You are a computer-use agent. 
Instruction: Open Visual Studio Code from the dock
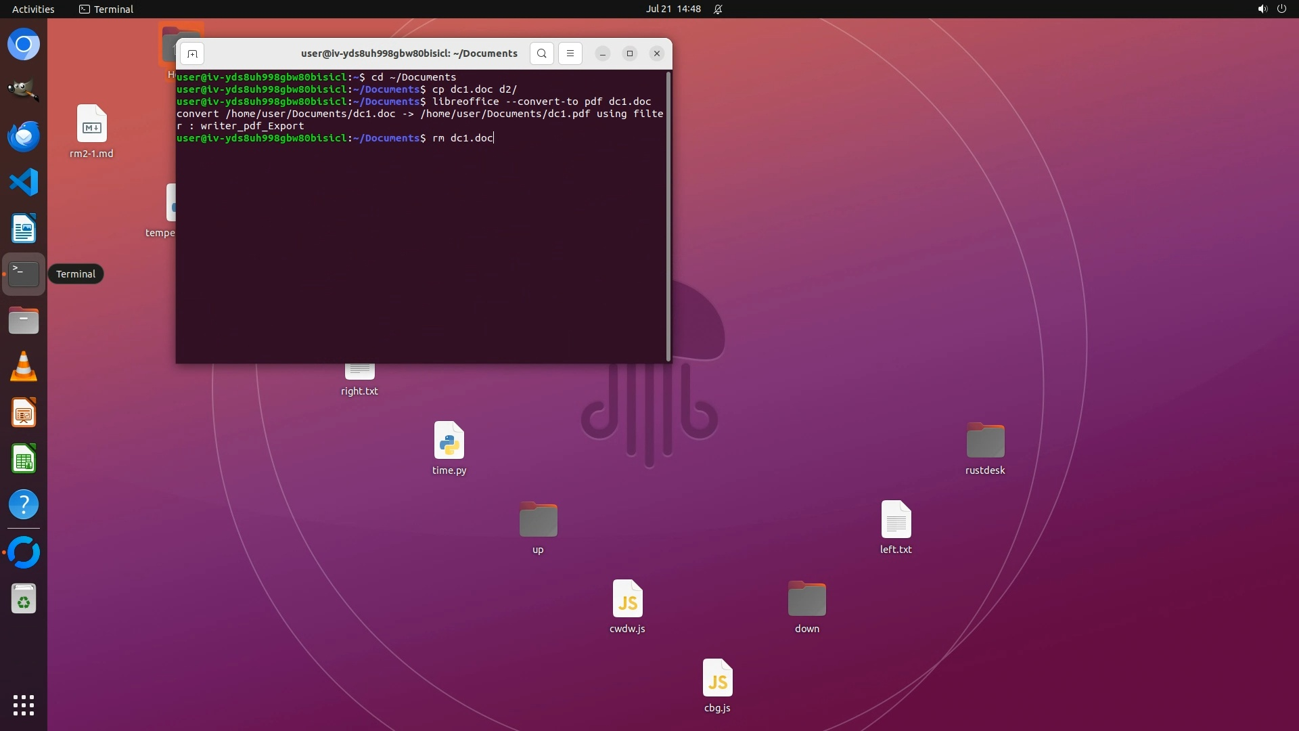(x=24, y=182)
